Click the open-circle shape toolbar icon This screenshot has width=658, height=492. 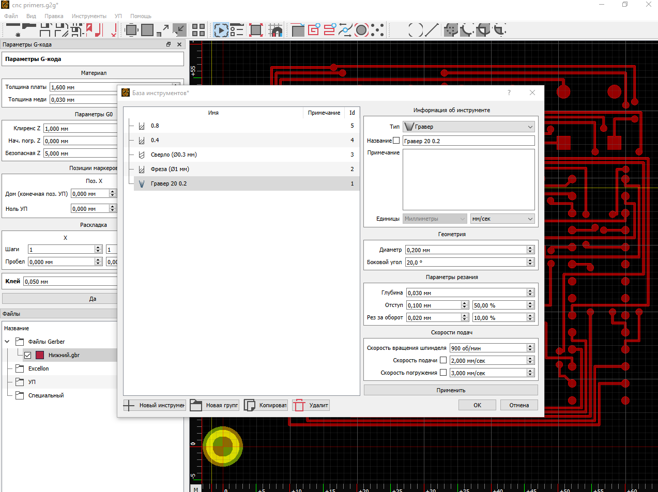[x=416, y=29]
